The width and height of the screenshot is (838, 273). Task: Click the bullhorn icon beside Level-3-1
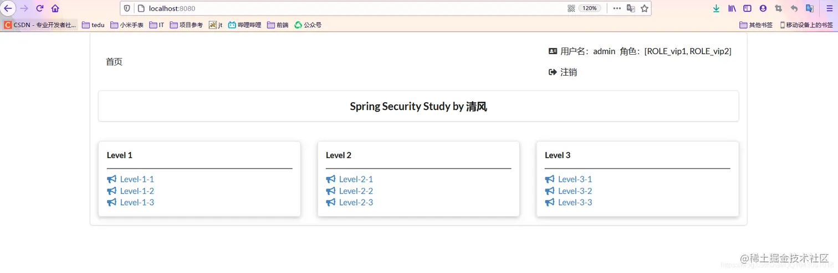pyautogui.click(x=550, y=179)
